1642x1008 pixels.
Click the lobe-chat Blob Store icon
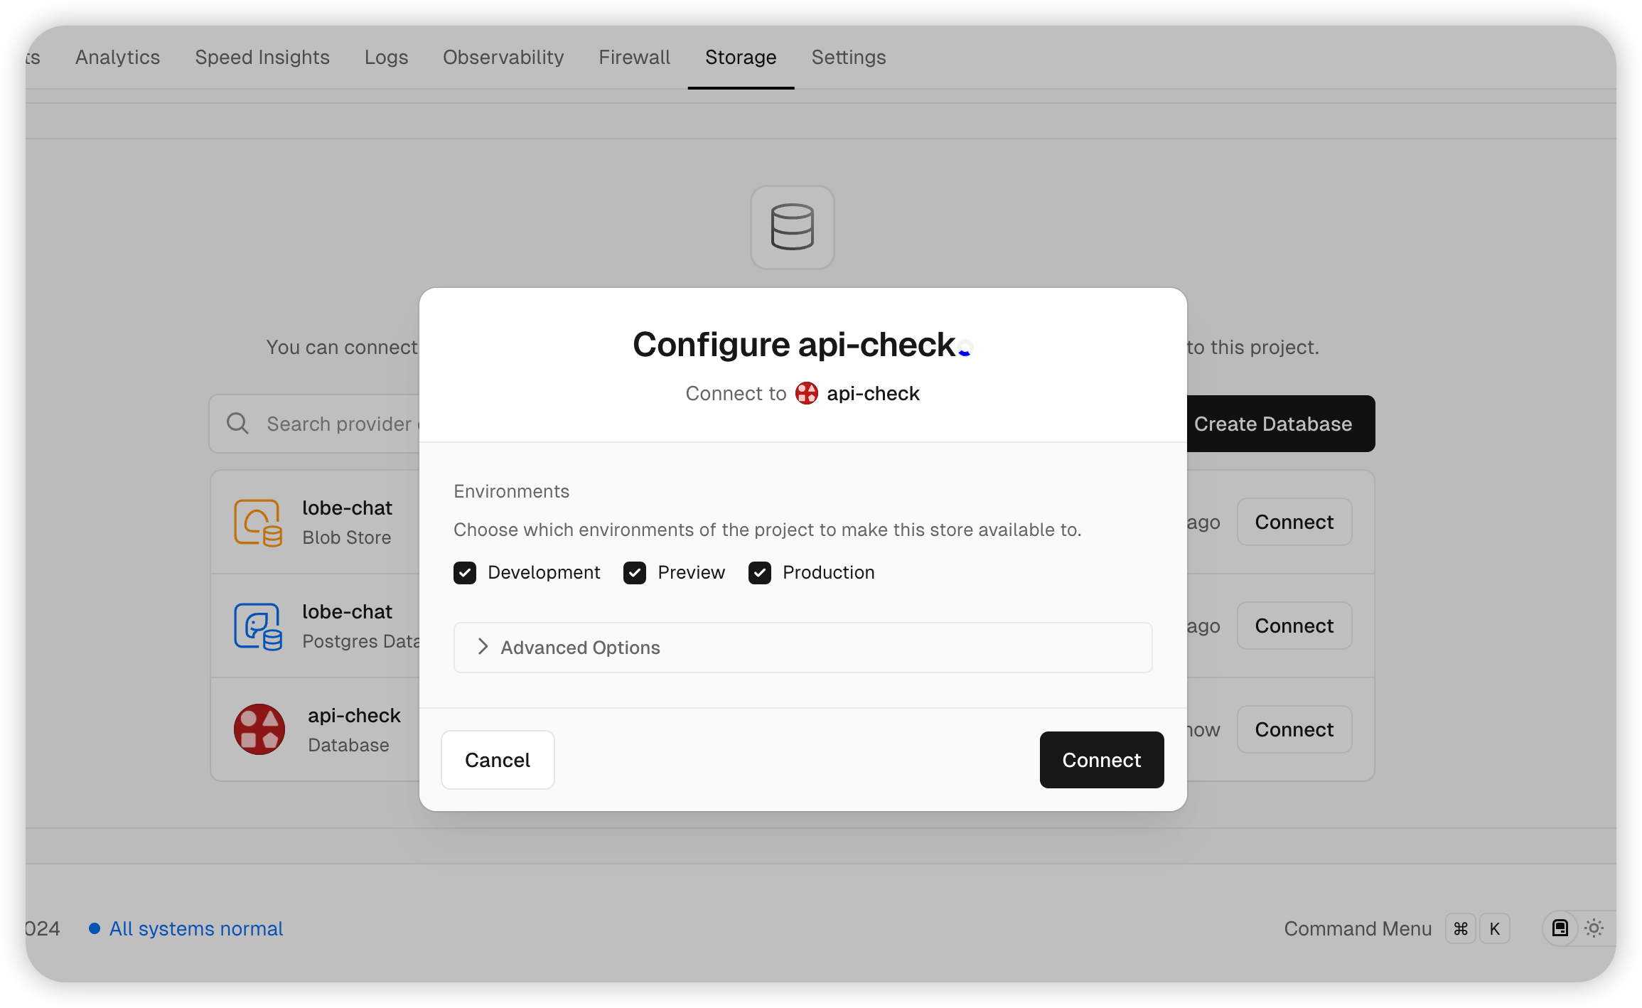coord(258,522)
